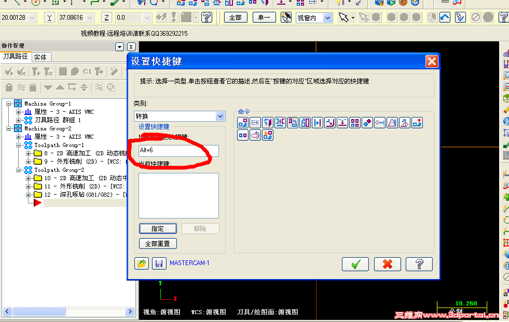Select the Roll ellipse command icon

coord(255,135)
